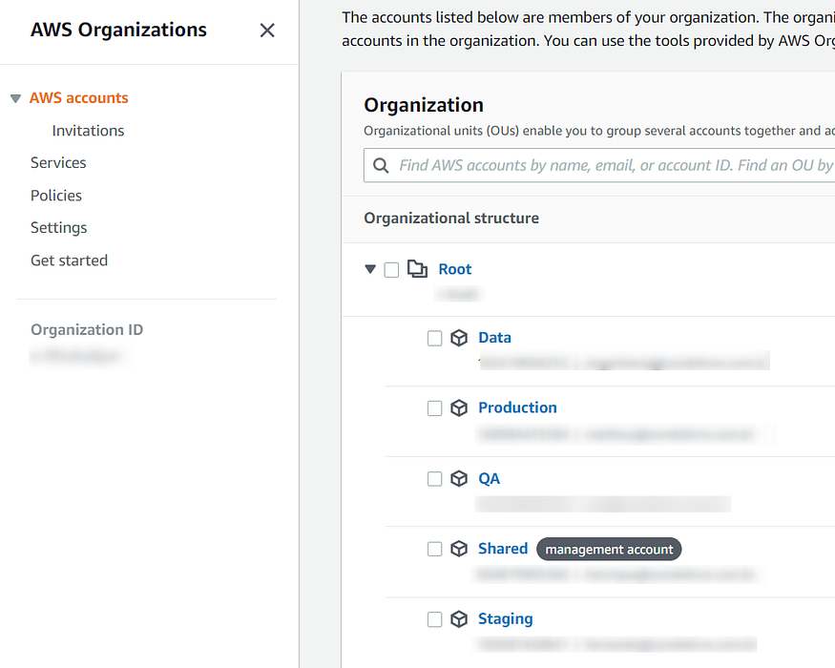Close the AWS Organizations side panel
The image size is (835, 668).
pyautogui.click(x=267, y=31)
